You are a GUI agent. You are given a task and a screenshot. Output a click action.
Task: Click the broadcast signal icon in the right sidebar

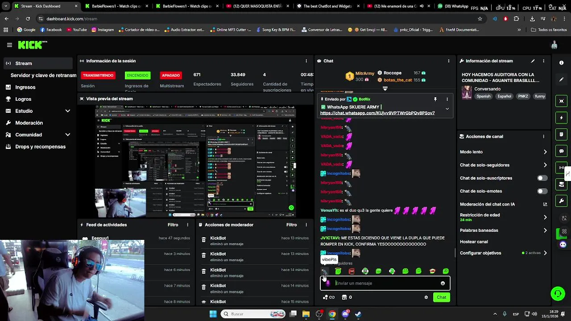pyautogui.click(x=562, y=168)
